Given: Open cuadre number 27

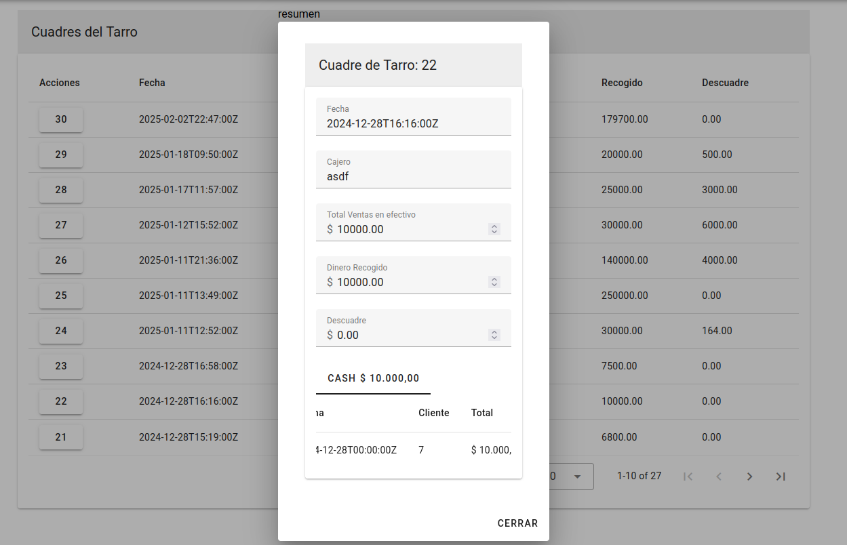Looking at the screenshot, I should point(61,225).
